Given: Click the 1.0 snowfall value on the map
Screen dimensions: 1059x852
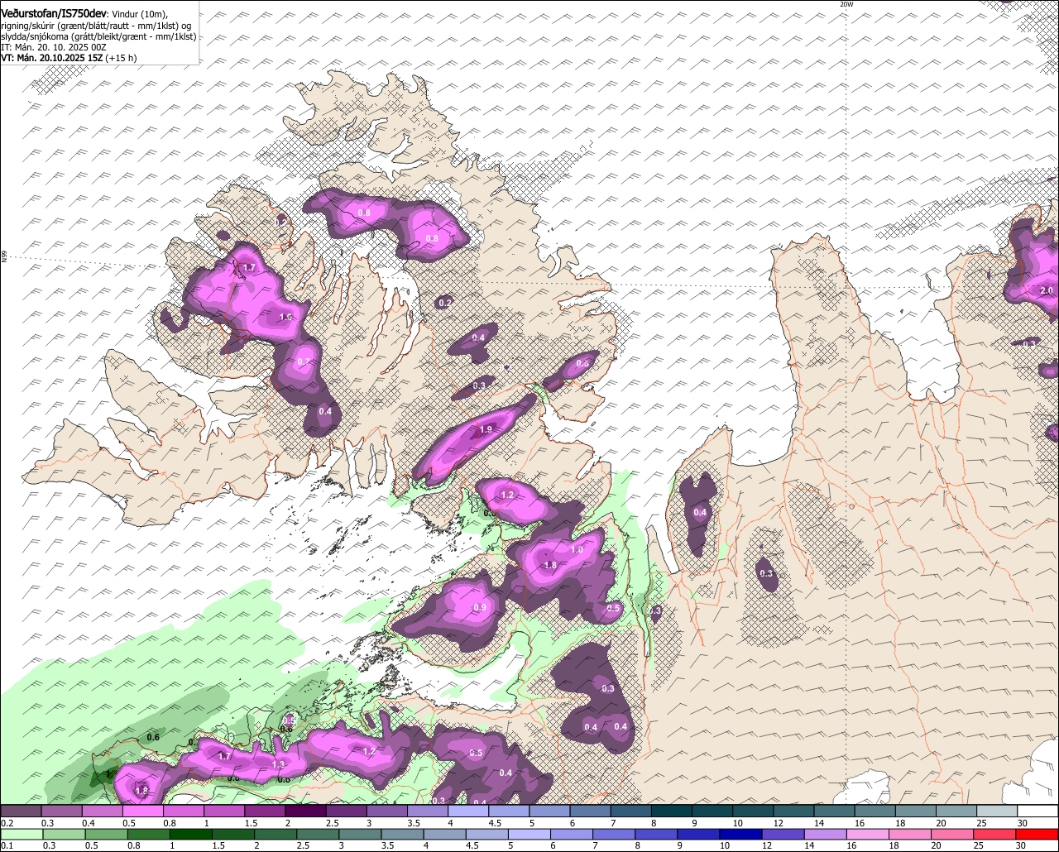Looking at the screenshot, I should [577, 550].
